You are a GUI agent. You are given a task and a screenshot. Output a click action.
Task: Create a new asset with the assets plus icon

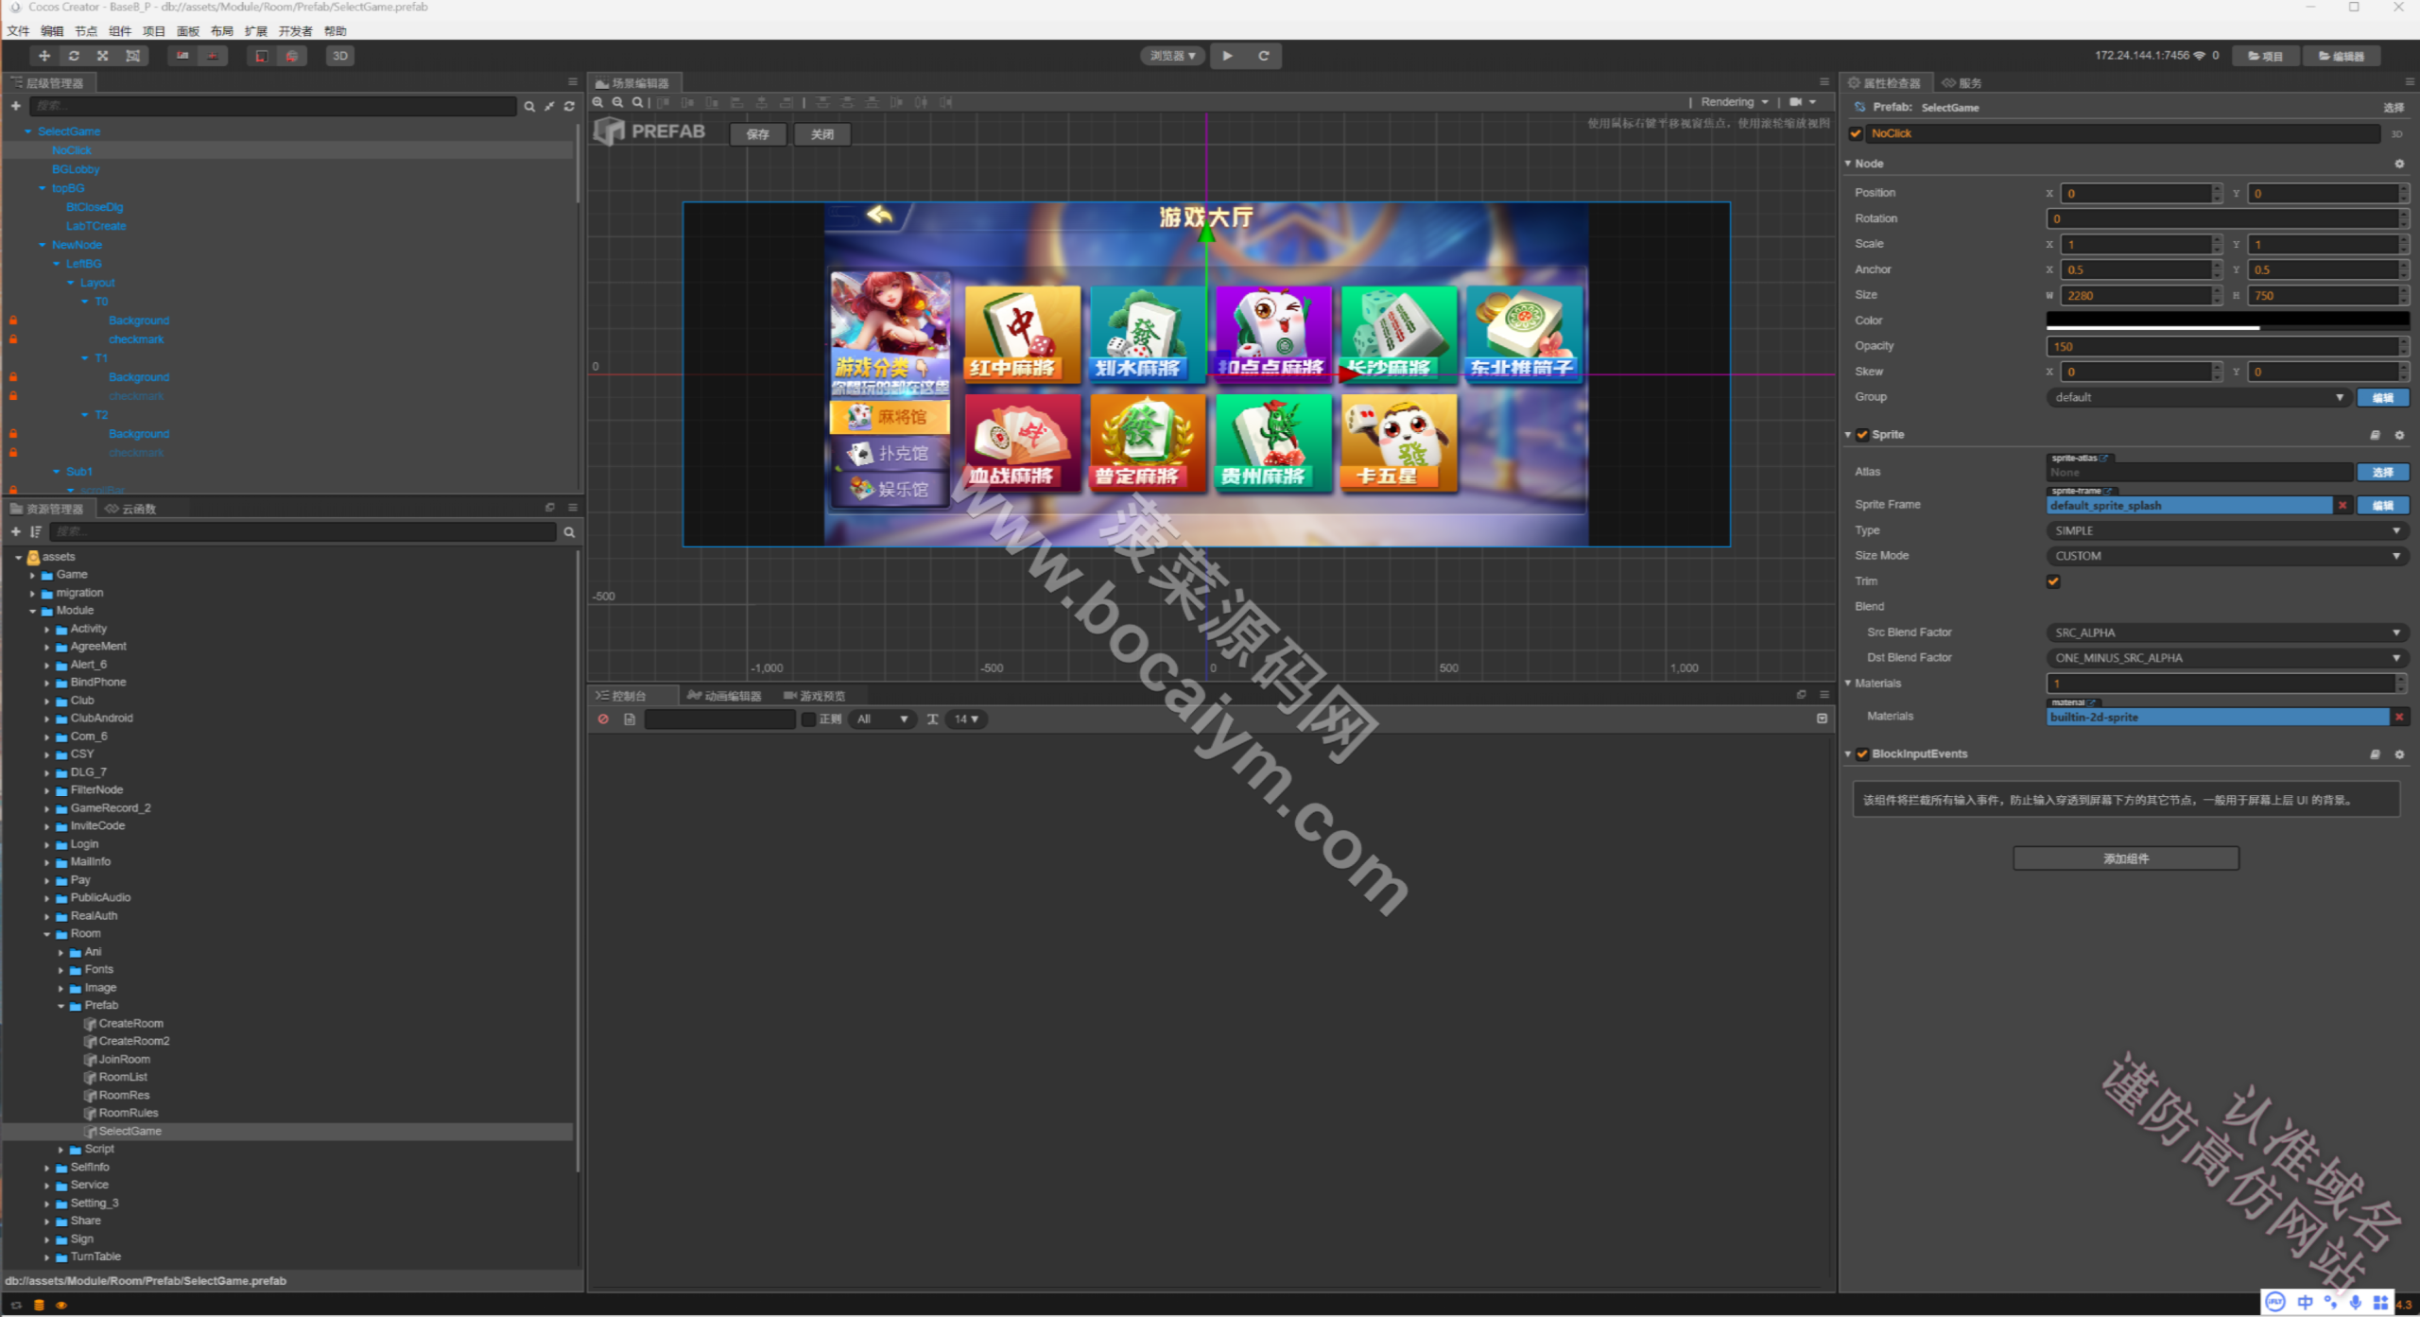coord(16,531)
